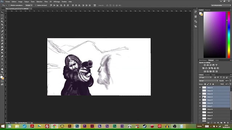Viewport: 232px width, 130px height.
Task: Open Chrome from the taskbar
Action: pos(54,126)
